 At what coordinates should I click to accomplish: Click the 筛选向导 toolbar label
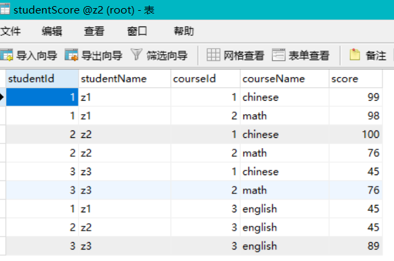(167, 55)
